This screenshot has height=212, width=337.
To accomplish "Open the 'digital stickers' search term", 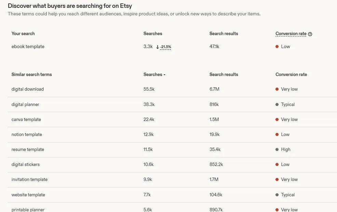I will pos(25,165).
